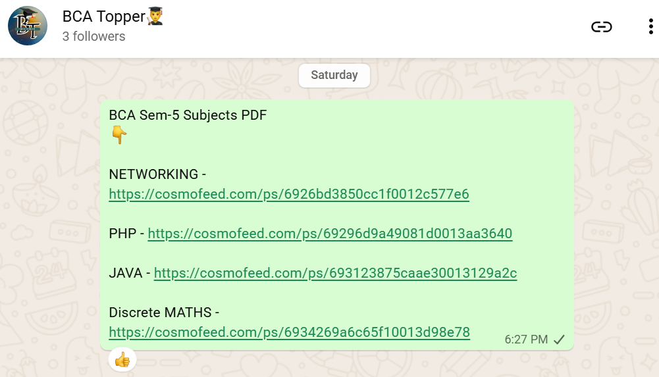Click the BCA Topper channel name
Viewport: 659px width, 377px height.
103,16
